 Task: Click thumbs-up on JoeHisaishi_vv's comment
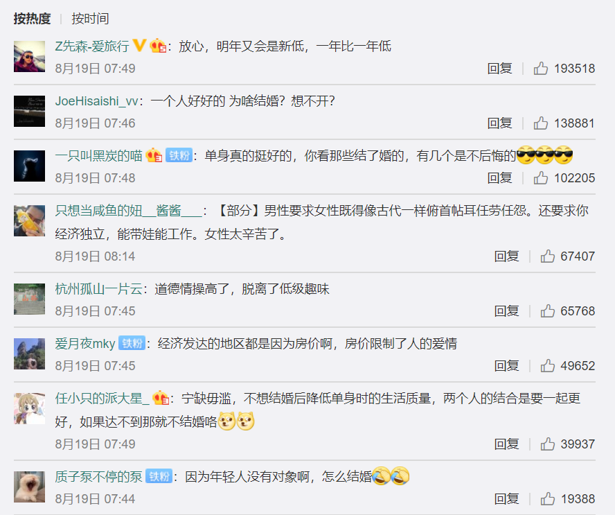click(x=540, y=123)
